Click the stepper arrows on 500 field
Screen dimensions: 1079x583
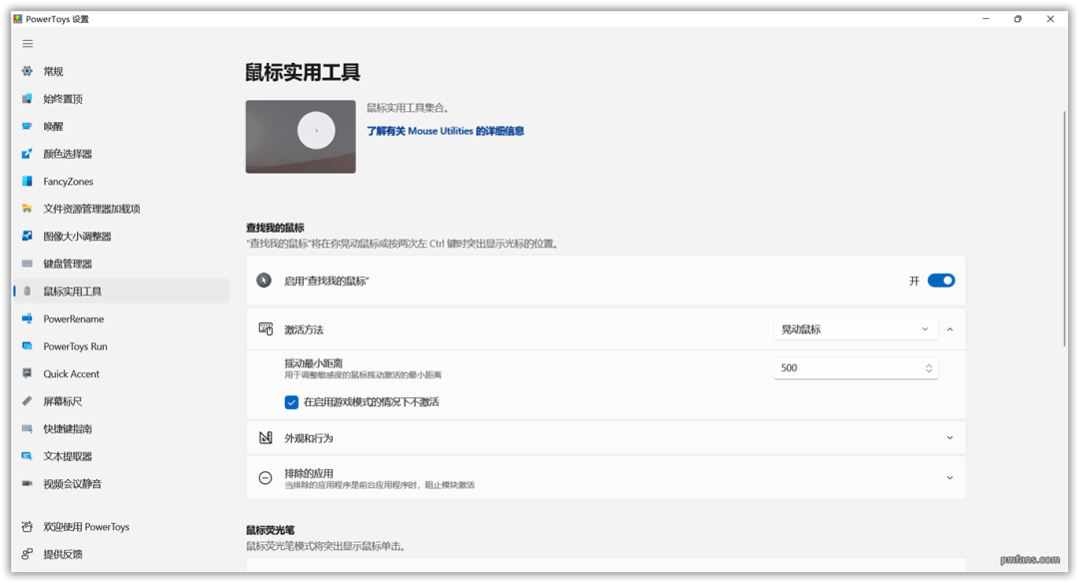[928, 368]
